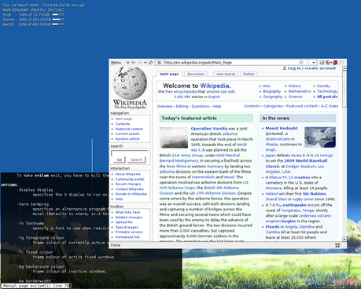Open the view source tab
The height and width of the screenshot is (289, 361).
(226, 74)
